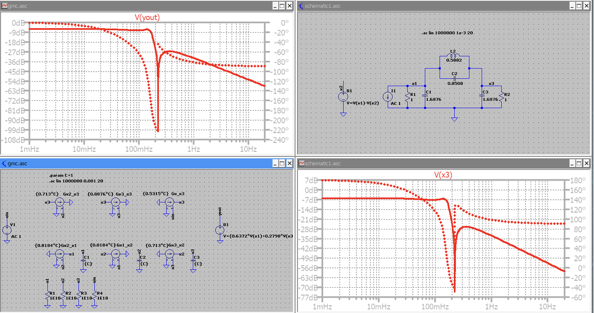
Task: Click the Gx2_x1 transconductance source symbol
Action: click(59, 254)
